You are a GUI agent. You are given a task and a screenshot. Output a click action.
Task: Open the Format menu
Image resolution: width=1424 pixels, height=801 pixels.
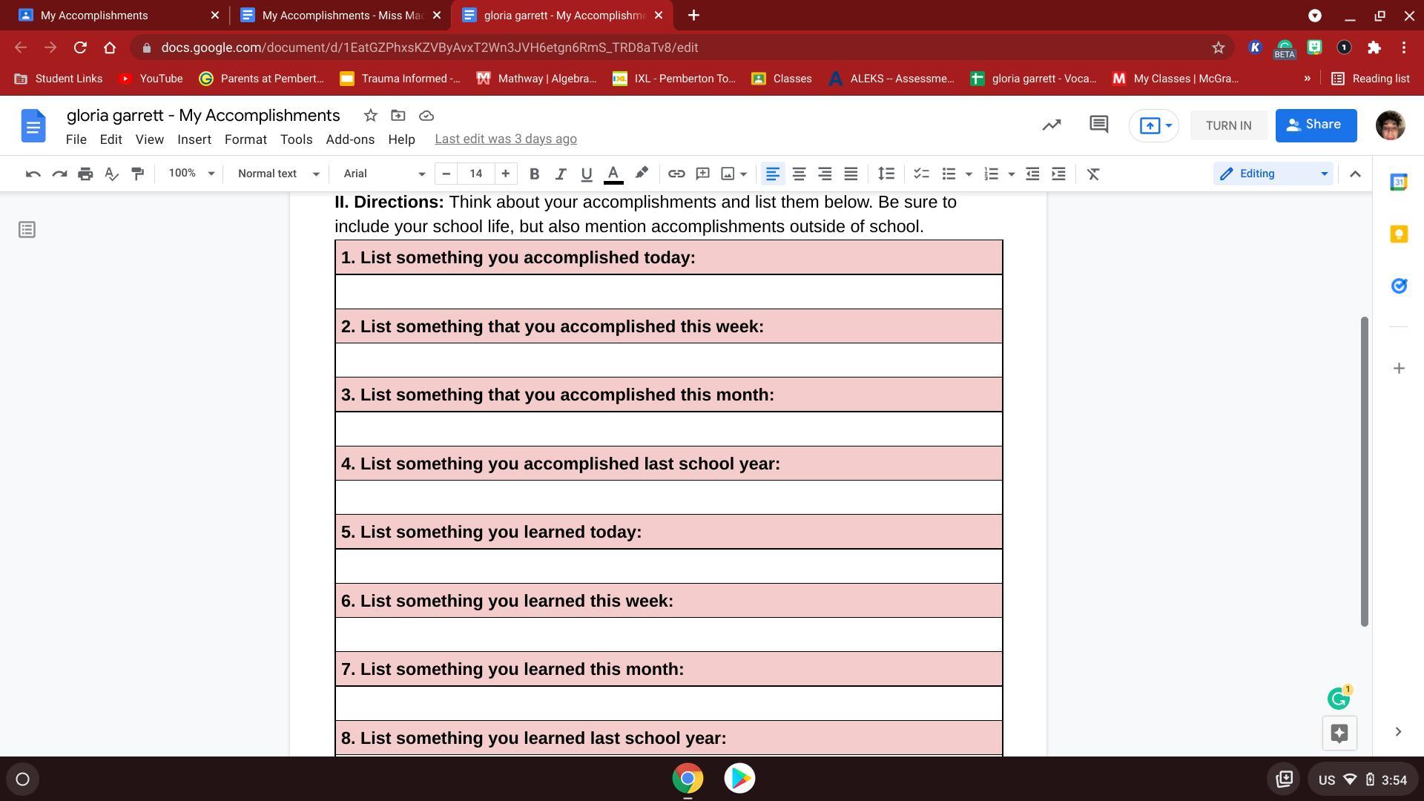(245, 139)
